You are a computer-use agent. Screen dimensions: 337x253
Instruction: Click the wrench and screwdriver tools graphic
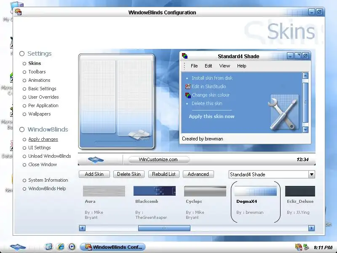point(284,113)
